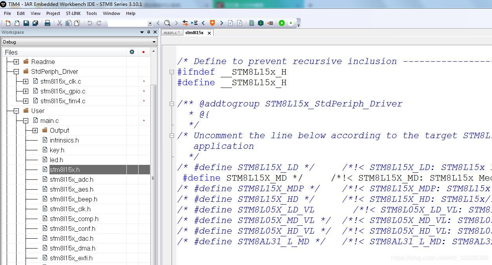The image size is (492, 265).
Task: Switch to the main.c editor tab
Action: [172, 33]
